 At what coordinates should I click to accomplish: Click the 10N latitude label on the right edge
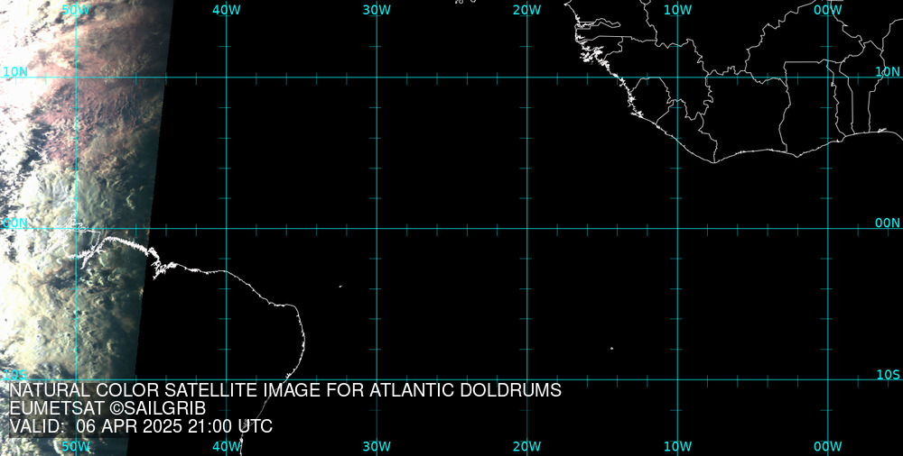point(888,71)
